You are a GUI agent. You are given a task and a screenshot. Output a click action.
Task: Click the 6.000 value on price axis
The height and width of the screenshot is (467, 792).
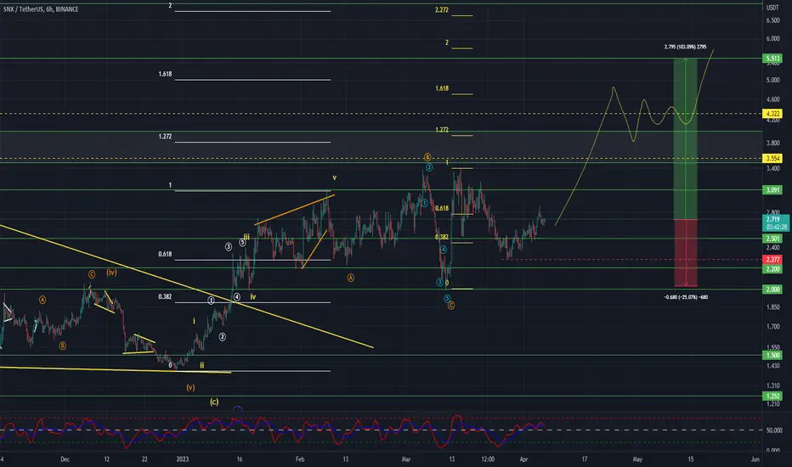[772, 39]
